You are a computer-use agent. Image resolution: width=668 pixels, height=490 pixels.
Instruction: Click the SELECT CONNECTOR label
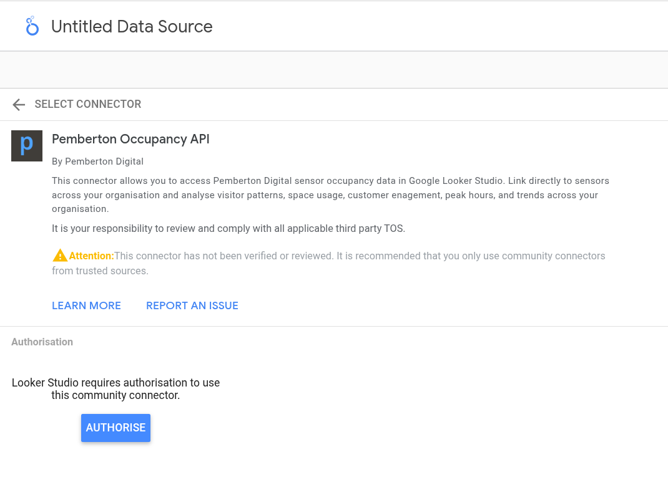pos(88,104)
